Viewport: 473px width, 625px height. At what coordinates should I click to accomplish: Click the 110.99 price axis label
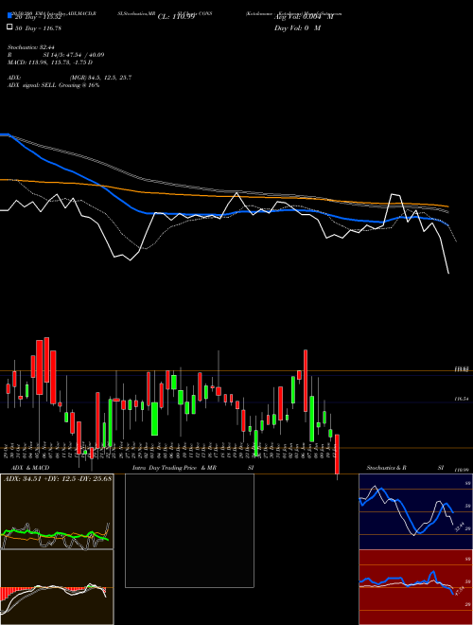462,471
